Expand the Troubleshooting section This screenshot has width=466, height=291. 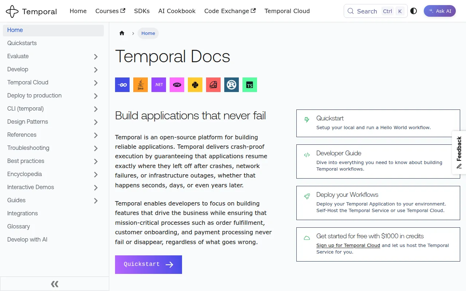(x=96, y=148)
